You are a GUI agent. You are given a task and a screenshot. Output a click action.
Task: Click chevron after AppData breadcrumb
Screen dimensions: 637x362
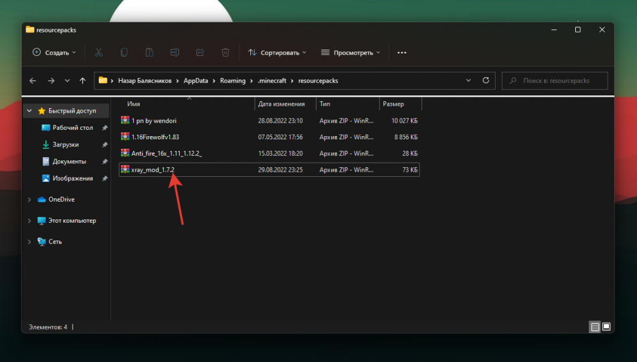pyautogui.click(x=214, y=81)
